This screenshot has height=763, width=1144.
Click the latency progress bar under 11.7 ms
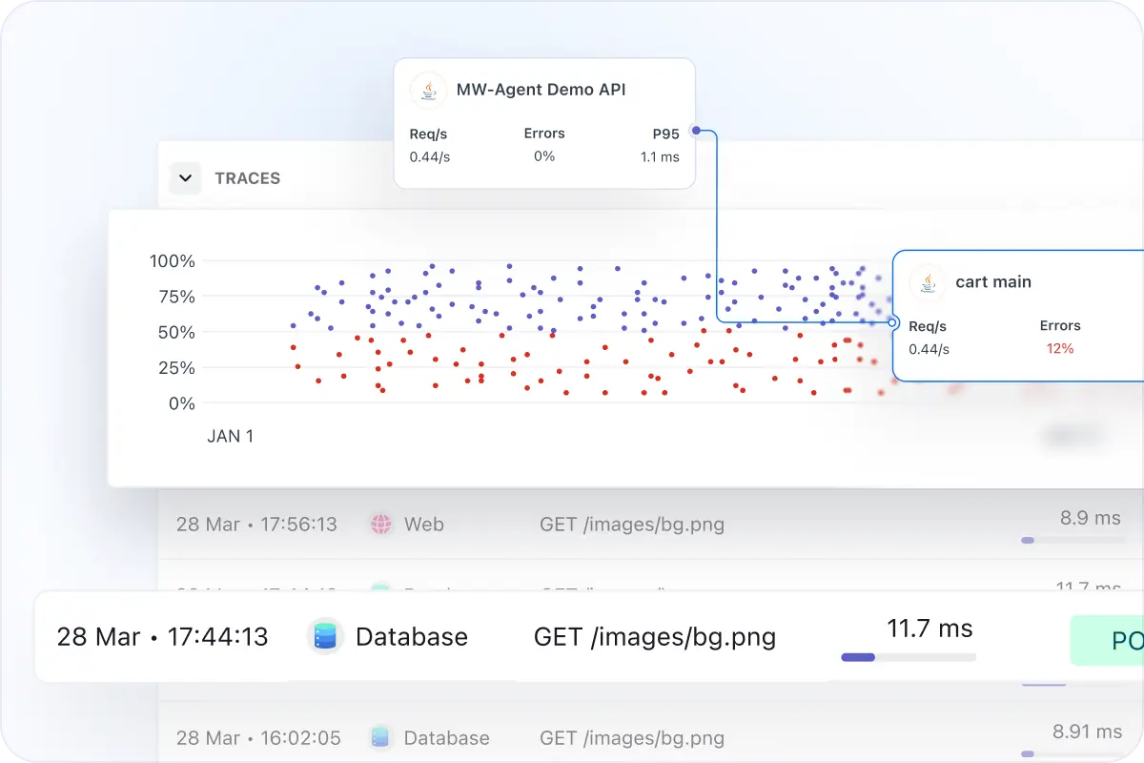coord(907,656)
